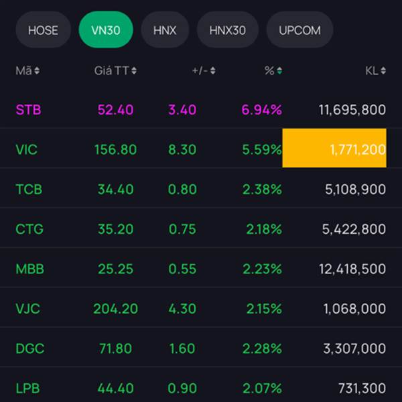Open the VIC stock ticker

pyautogui.click(x=27, y=149)
